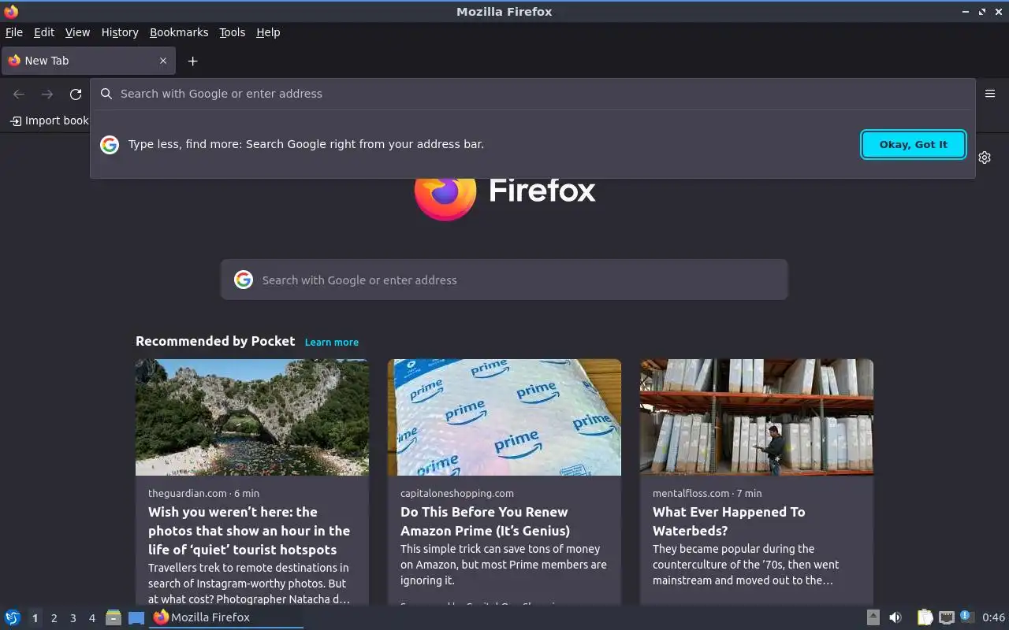Click Learn more link beside Pocket heading
The width and height of the screenshot is (1009, 630).
332,342
